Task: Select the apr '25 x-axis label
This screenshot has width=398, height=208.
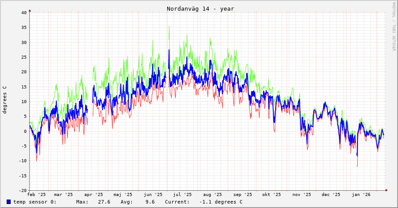Action: coord(94,194)
